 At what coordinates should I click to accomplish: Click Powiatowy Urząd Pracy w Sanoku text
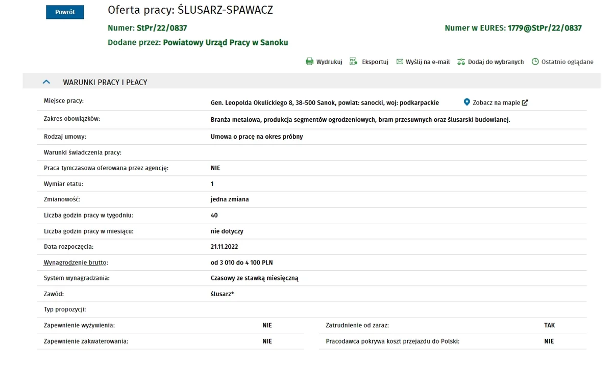[226, 42]
